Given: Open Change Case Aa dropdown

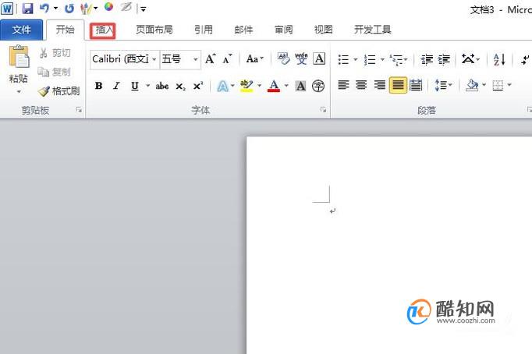Looking at the screenshot, I should (x=254, y=59).
